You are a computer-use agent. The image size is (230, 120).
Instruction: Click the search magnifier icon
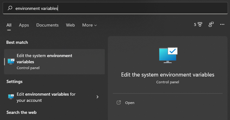coord(10,8)
